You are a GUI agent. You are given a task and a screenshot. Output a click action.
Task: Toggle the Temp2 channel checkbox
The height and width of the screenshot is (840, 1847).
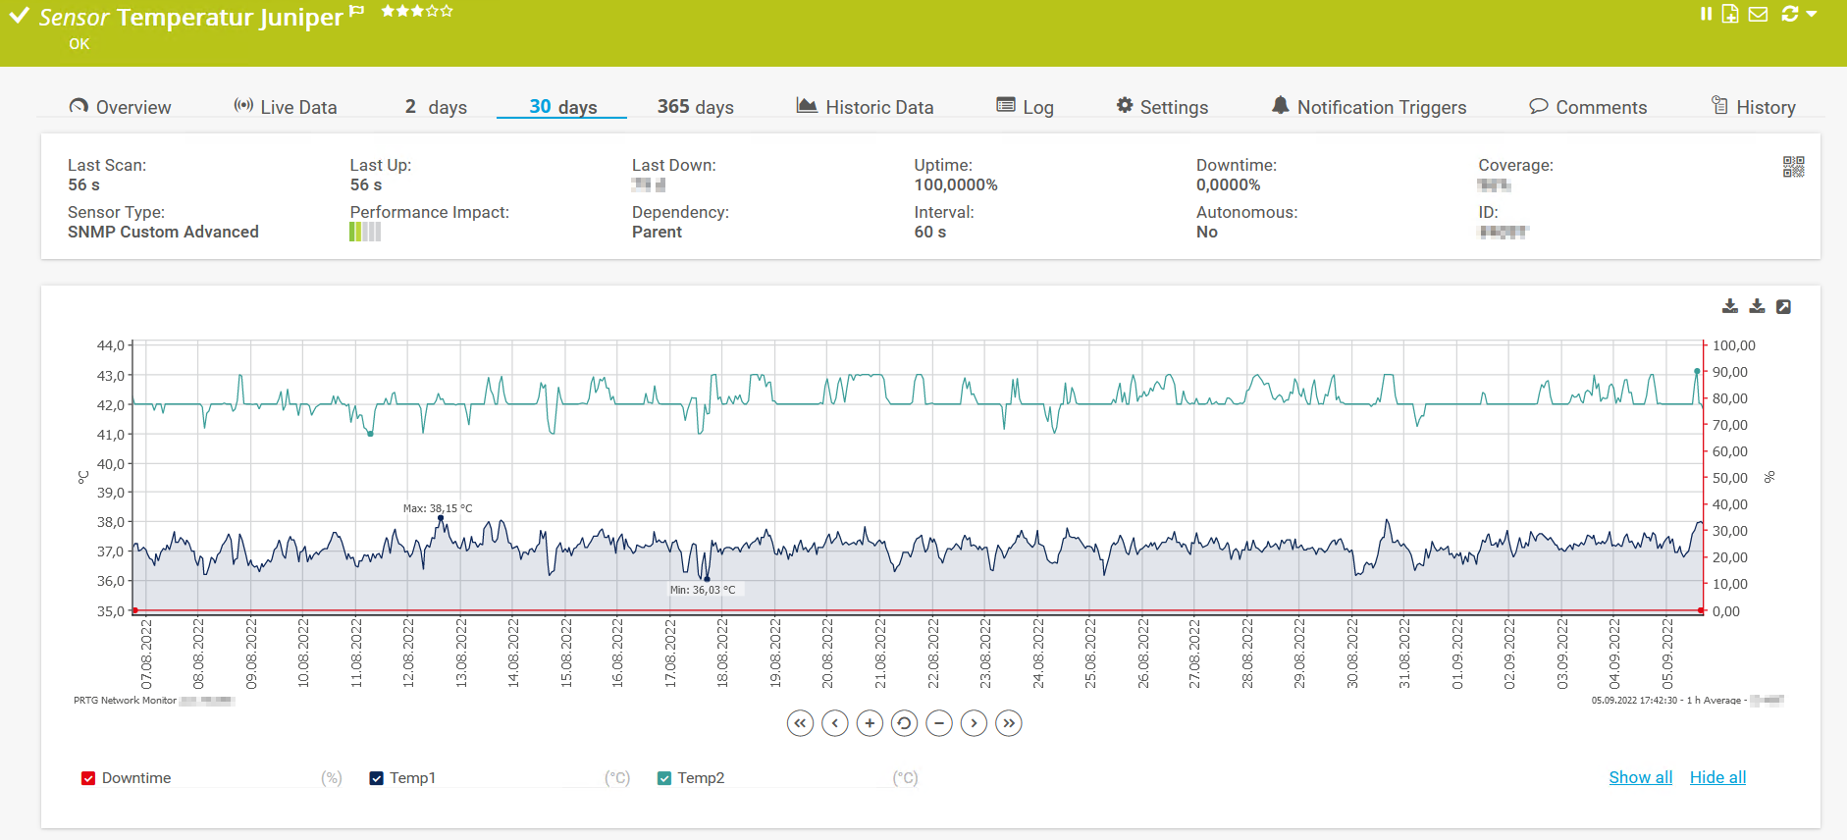[x=664, y=778]
